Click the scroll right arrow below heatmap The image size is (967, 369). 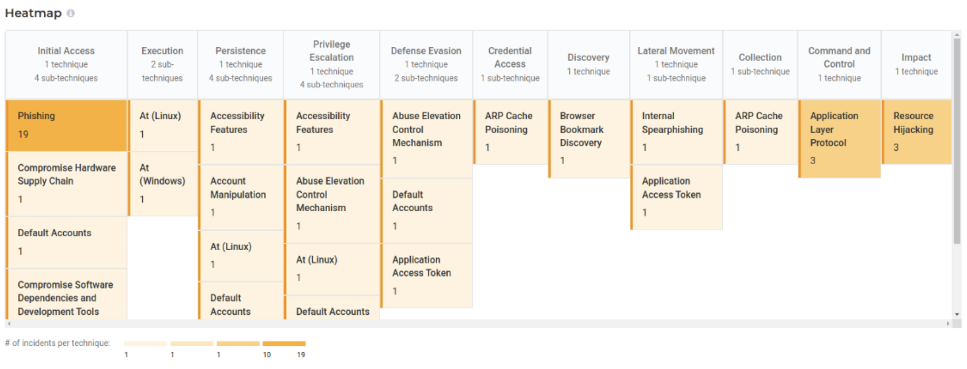pyautogui.click(x=948, y=324)
